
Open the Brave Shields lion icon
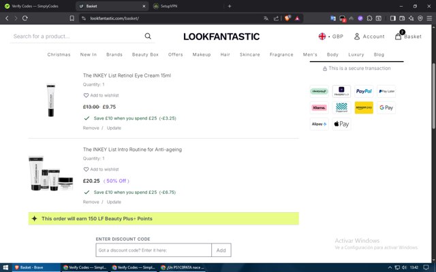(287, 18)
